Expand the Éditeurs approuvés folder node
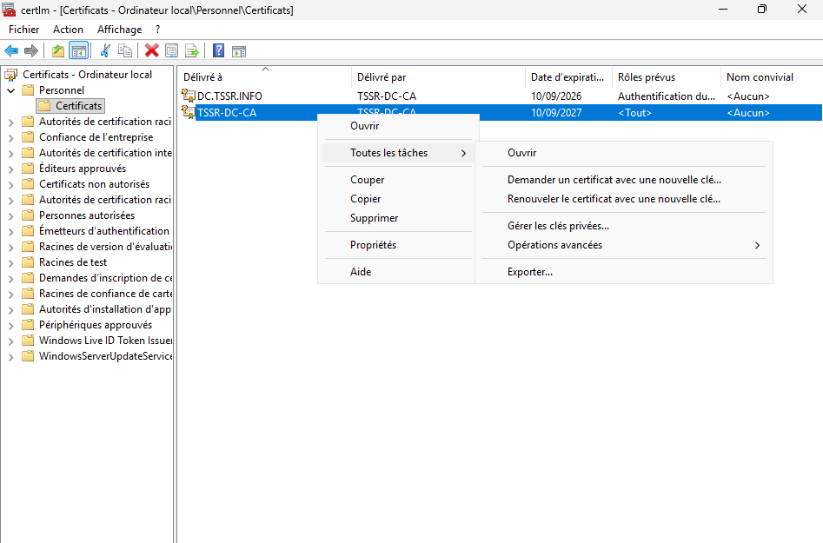The height and width of the screenshot is (543, 823). pos(10,169)
